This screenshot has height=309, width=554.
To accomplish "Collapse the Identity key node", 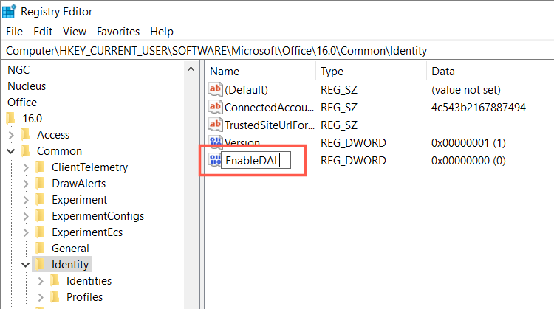I will click(26, 265).
